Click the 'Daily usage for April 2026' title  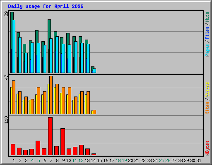pyautogui.click(x=46, y=6)
